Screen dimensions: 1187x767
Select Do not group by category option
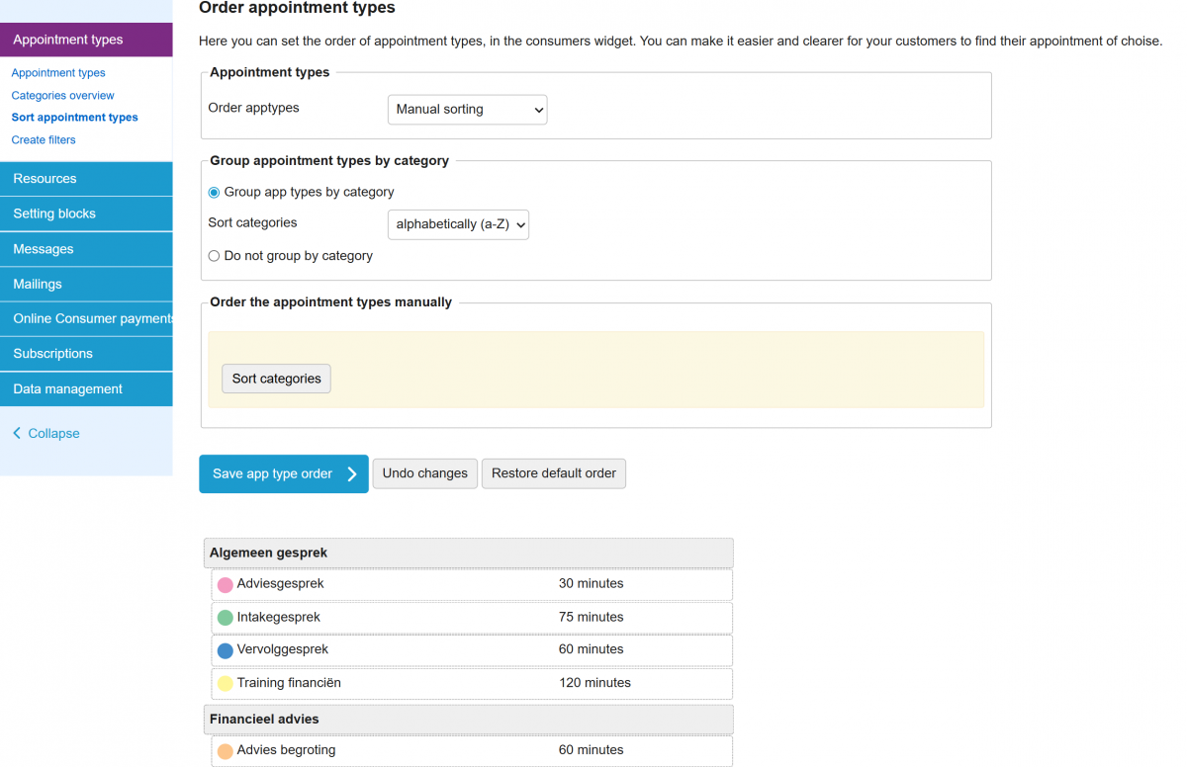(214, 256)
